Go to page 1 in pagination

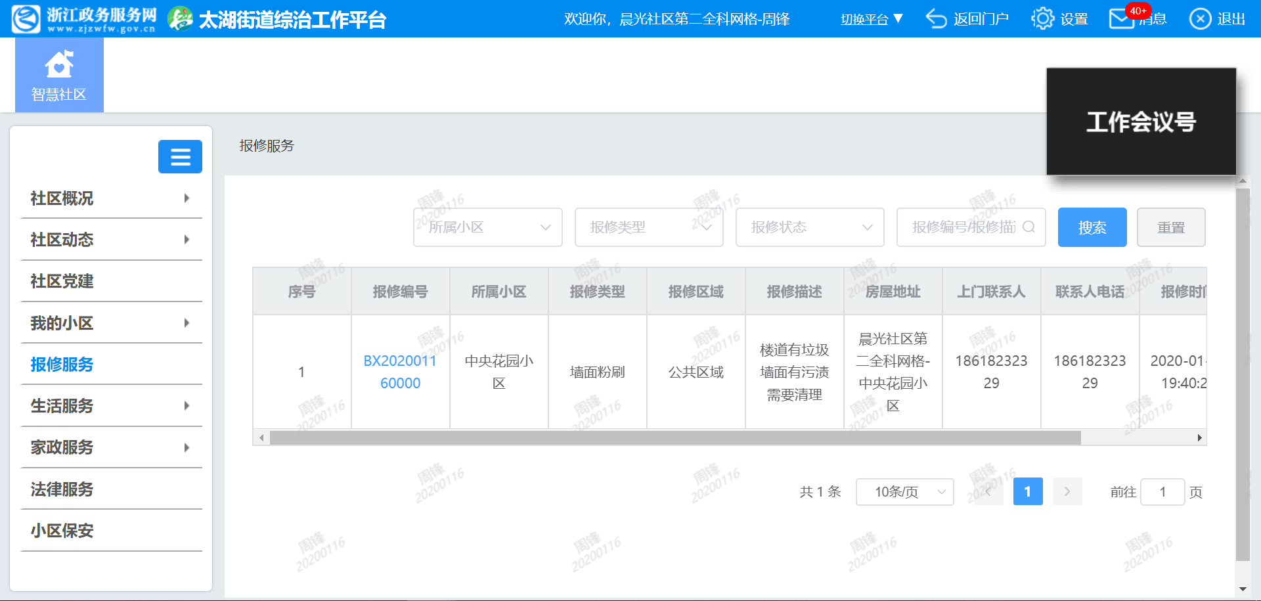coord(1028,491)
